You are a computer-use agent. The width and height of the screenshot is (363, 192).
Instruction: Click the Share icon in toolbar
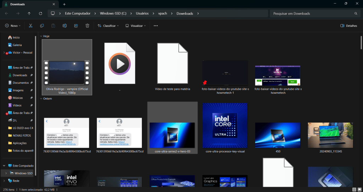(x=76, y=26)
